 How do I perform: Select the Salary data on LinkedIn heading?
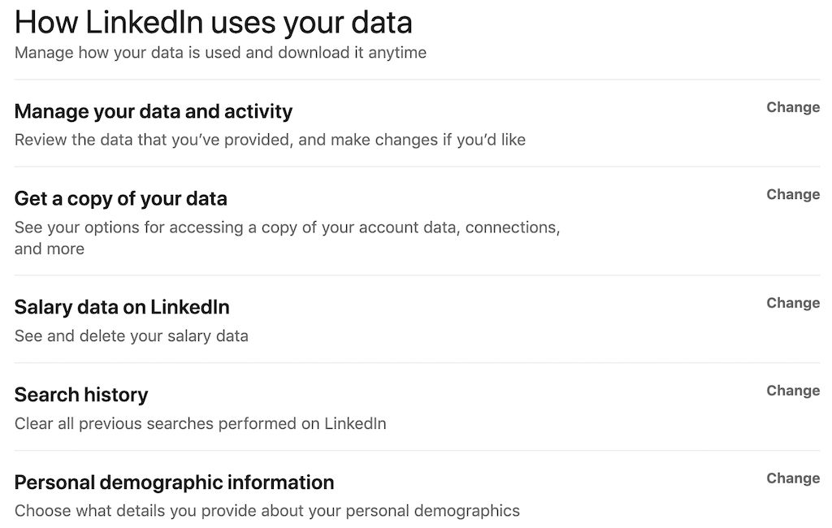[122, 307]
